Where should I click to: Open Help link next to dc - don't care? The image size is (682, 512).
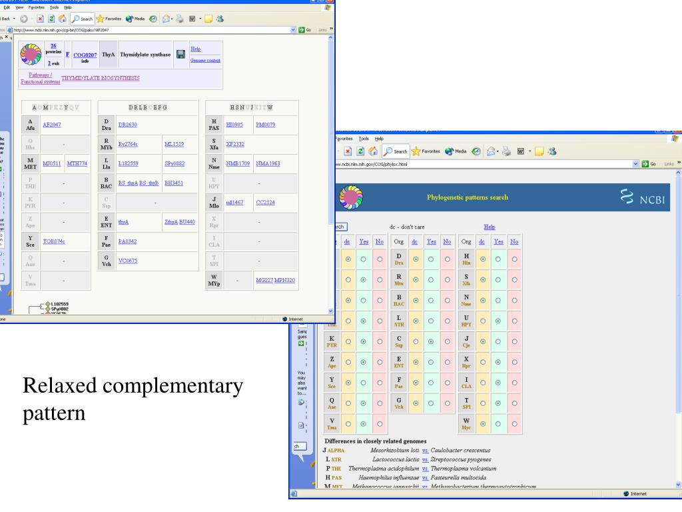[x=490, y=227]
